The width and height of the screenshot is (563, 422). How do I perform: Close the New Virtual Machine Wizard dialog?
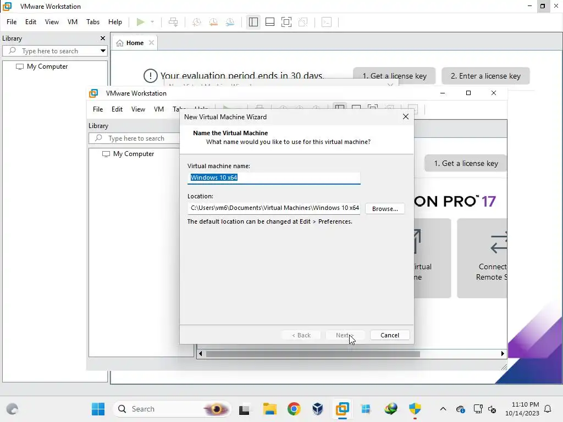[406, 116]
